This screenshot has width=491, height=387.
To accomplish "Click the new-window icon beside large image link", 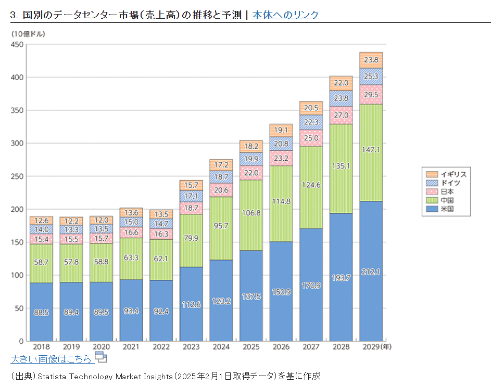I will 100,357.
